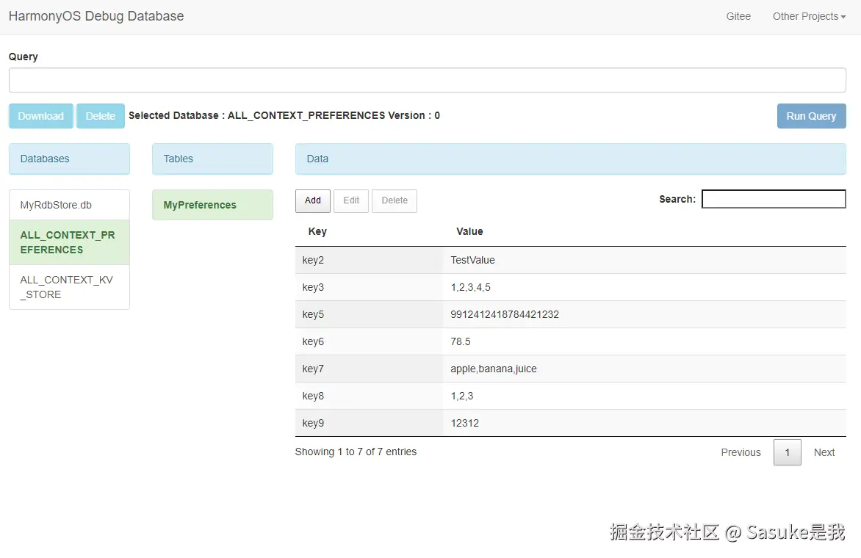
Task: Click the Databases panel header
Action: tap(69, 159)
